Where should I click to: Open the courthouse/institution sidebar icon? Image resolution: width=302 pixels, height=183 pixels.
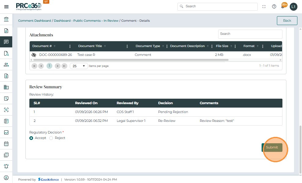click(x=6, y=19)
